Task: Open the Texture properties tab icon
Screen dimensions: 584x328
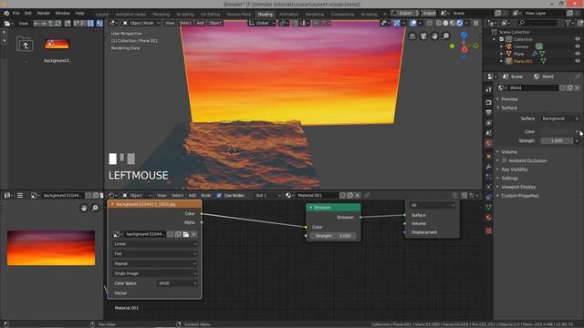Action: pyautogui.click(x=489, y=231)
